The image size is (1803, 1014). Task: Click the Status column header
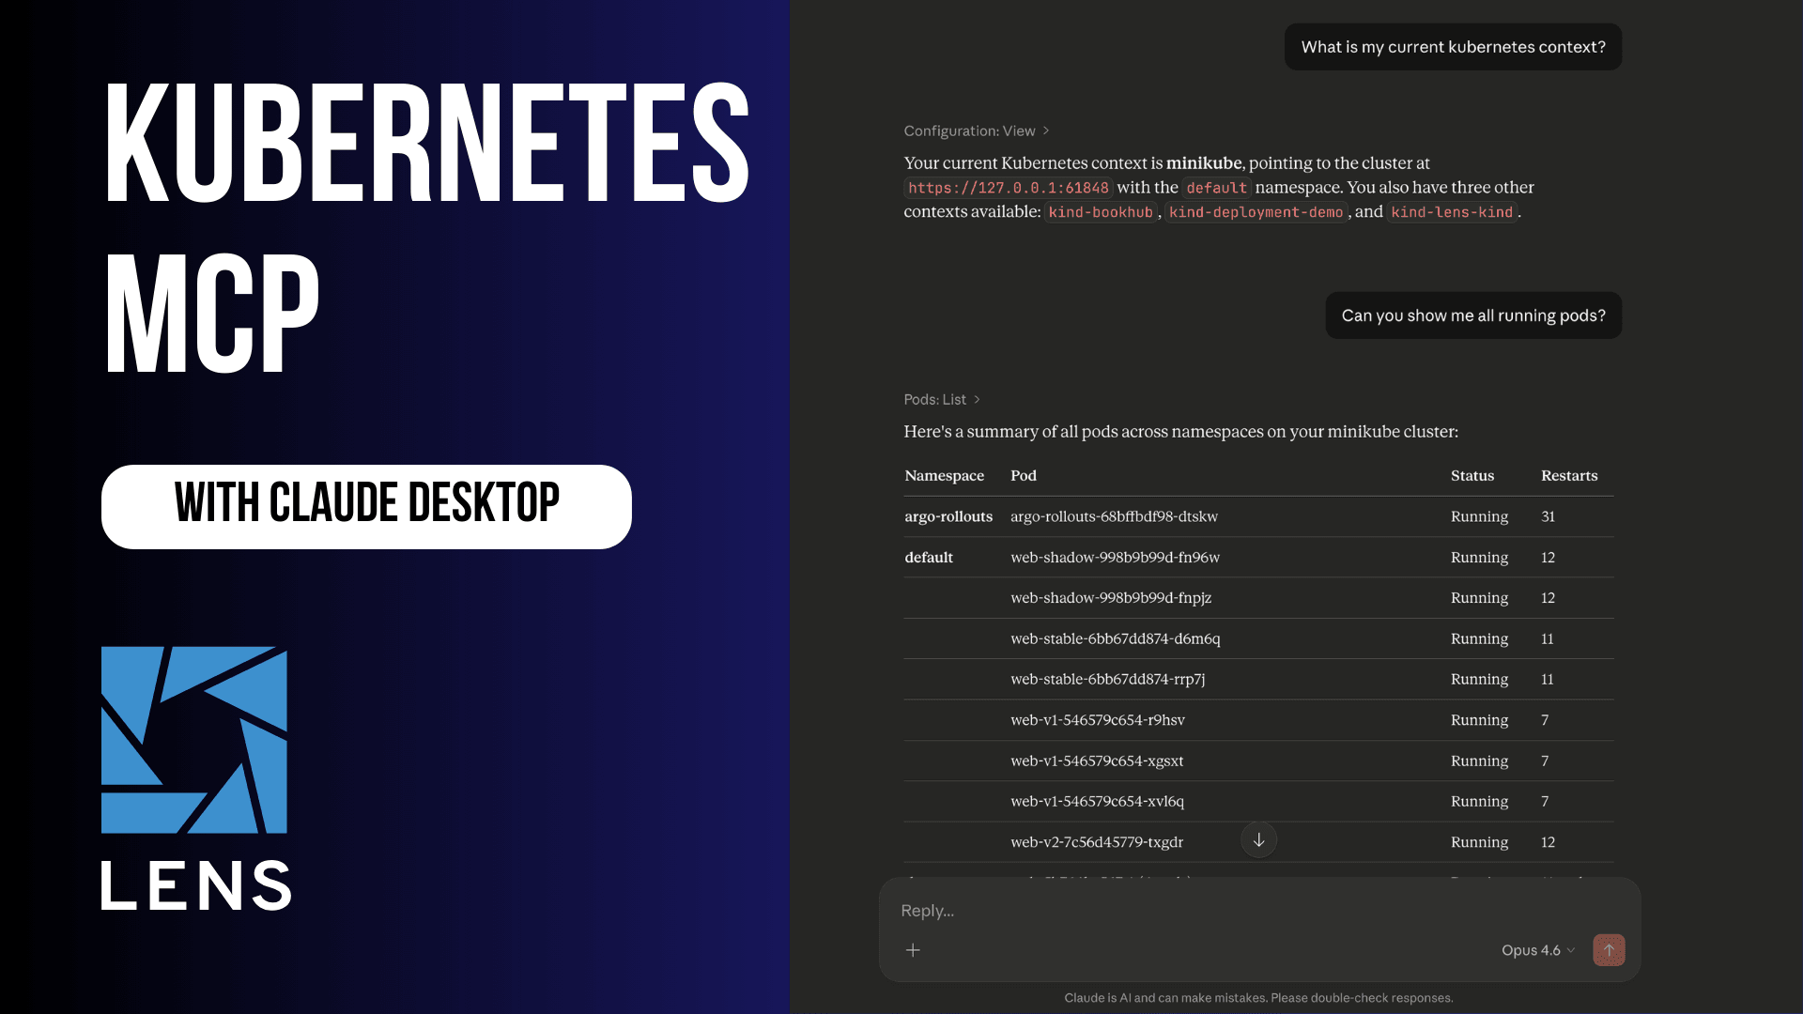click(1472, 476)
